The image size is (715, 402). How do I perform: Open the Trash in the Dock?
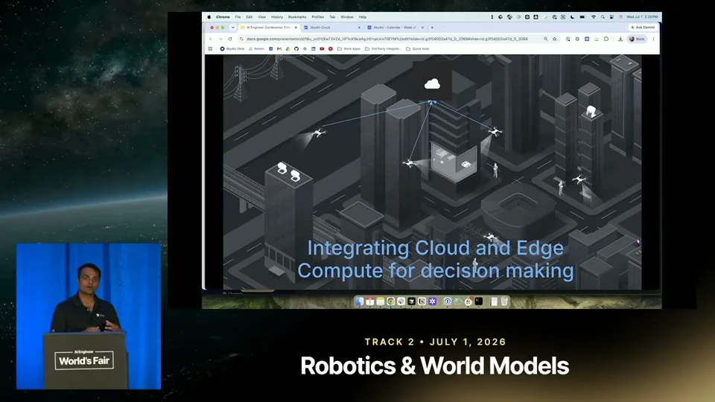coord(504,301)
